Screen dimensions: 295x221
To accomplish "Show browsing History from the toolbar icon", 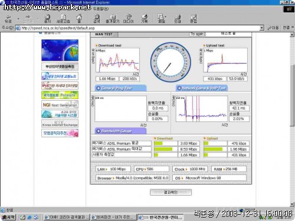I will click(x=145, y=19).
